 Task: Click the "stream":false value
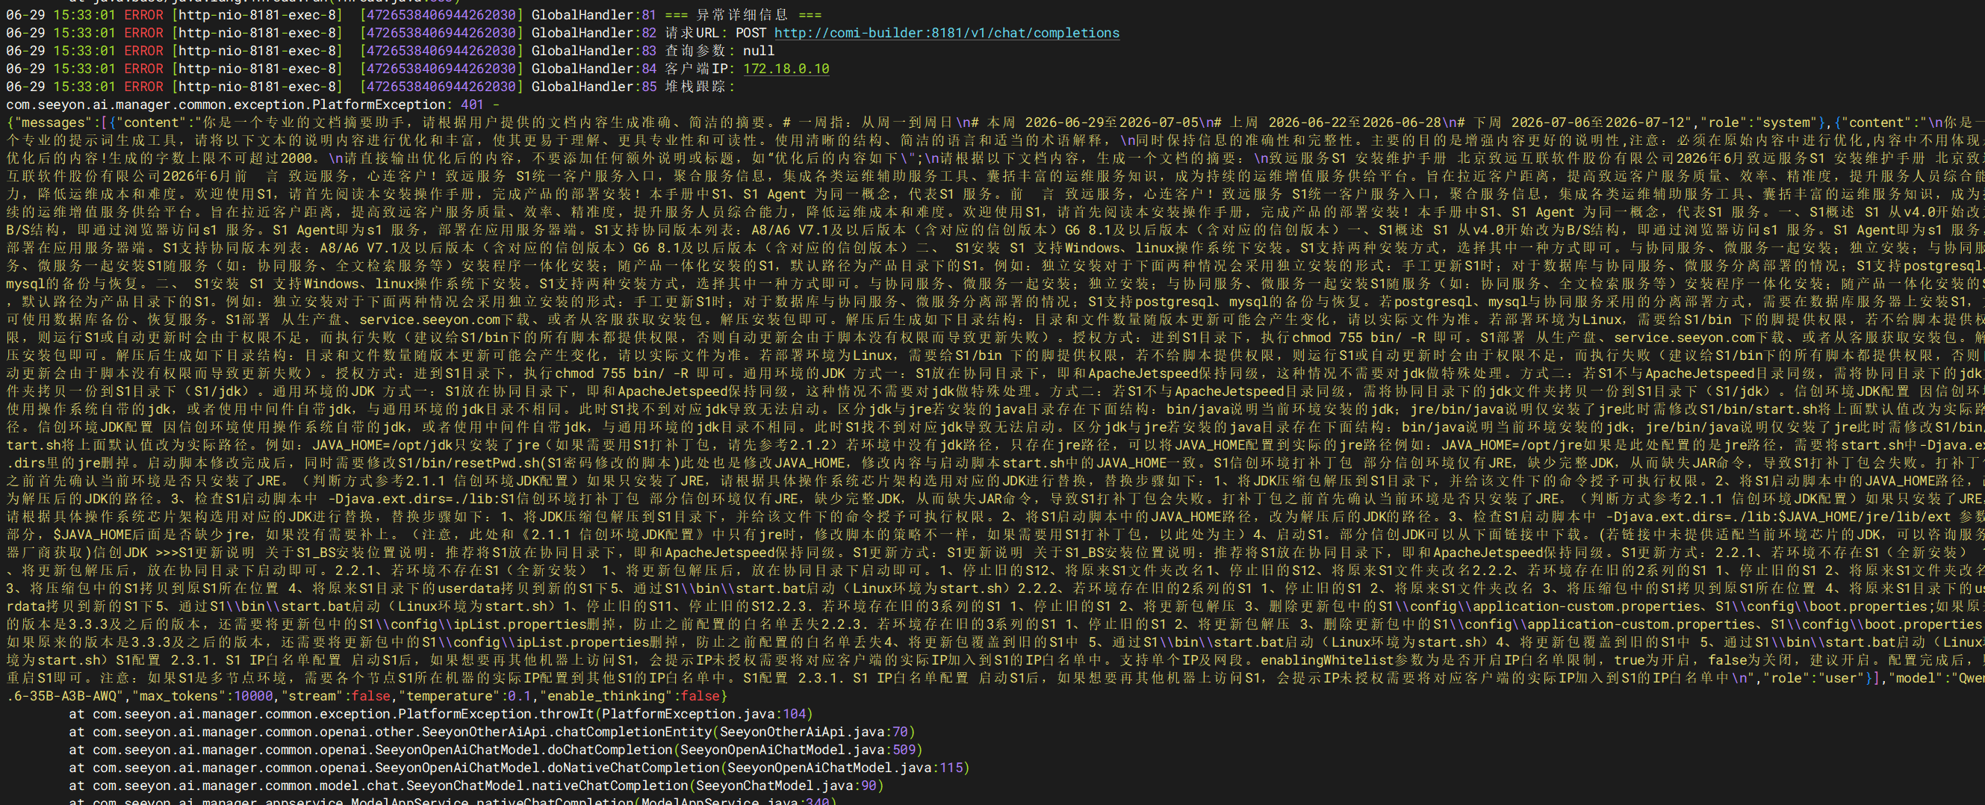pos(336,696)
